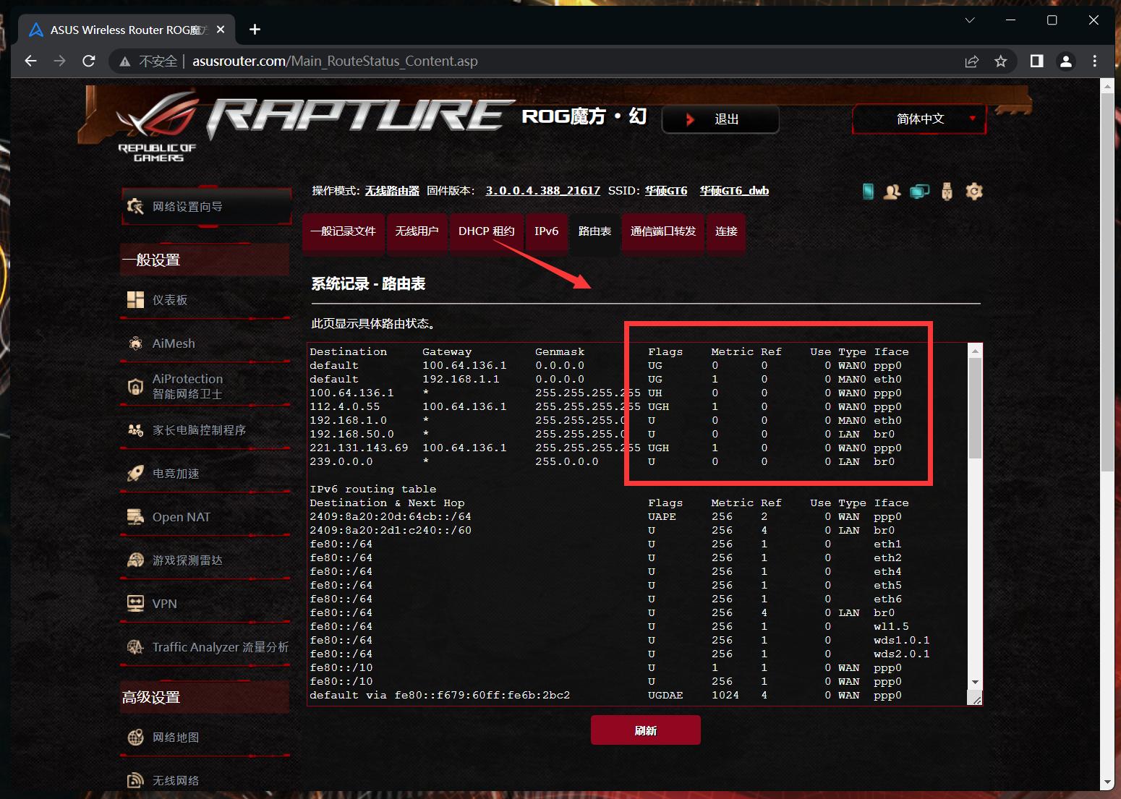
Task: Open AiProtection in the sidebar
Action: [x=187, y=386]
